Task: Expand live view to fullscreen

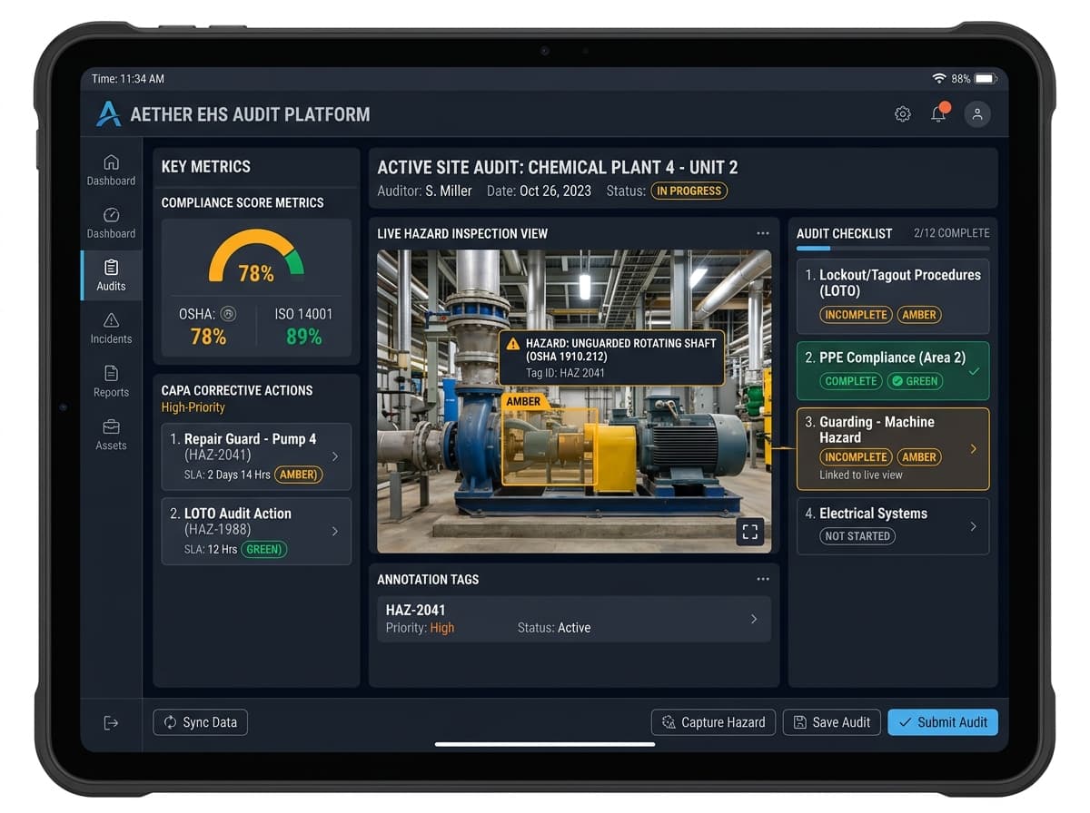Action: tap(750, 533)
